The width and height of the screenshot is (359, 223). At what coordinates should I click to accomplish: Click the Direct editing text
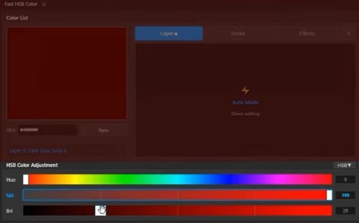tap(246, 114)
